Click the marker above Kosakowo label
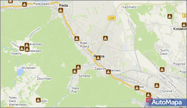 (184, 25)
